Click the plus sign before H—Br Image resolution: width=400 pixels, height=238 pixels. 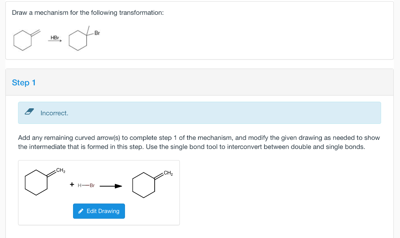(x=72, y=185)
